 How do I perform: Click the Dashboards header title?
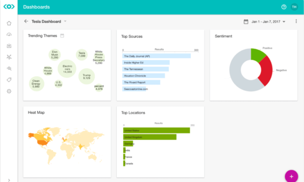coord(36,7)
